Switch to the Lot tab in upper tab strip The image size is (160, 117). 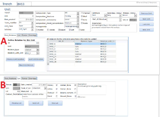pyautogui.click(x=19, y=35)
